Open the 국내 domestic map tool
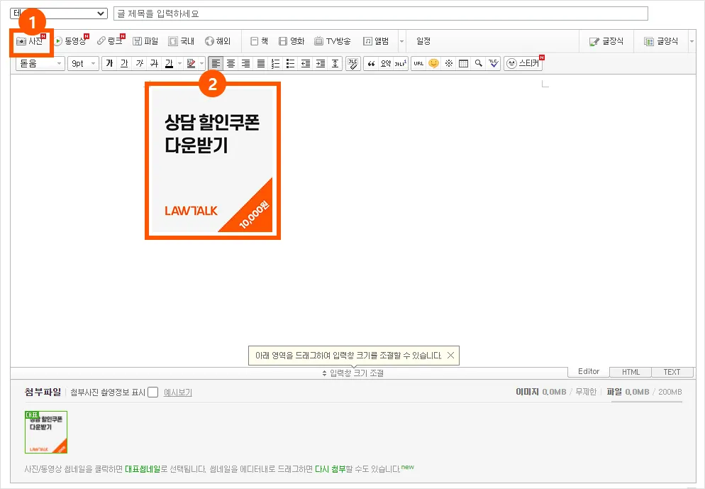 [181, 41]
